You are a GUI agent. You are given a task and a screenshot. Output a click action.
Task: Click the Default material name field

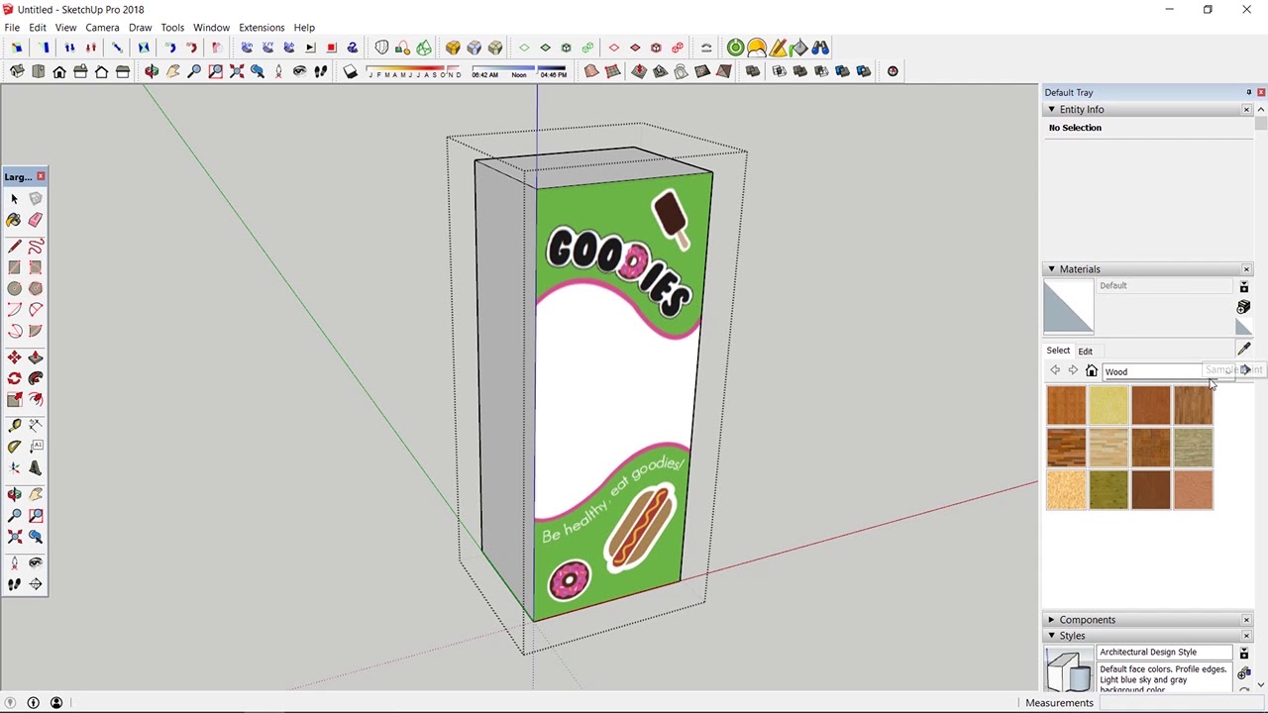click(x=1165, y=286)
